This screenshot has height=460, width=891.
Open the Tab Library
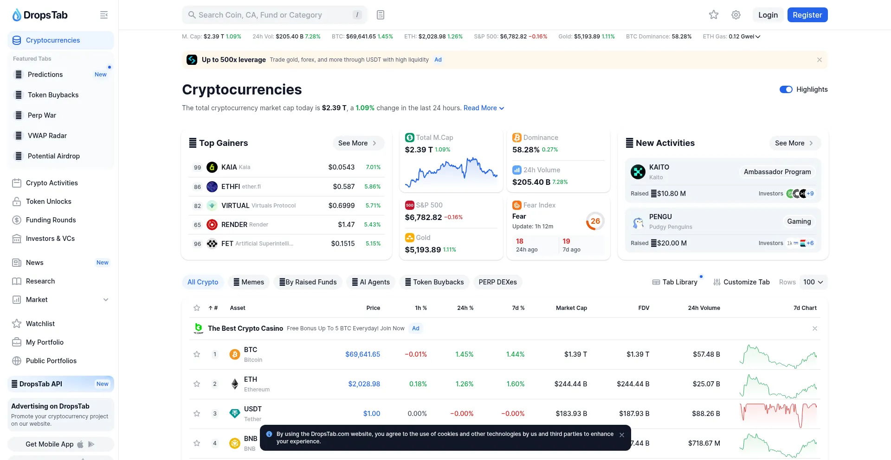pyautogui.click(x=675, y=282)
